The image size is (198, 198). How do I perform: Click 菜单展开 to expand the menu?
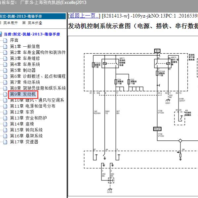tap(11, 23)
